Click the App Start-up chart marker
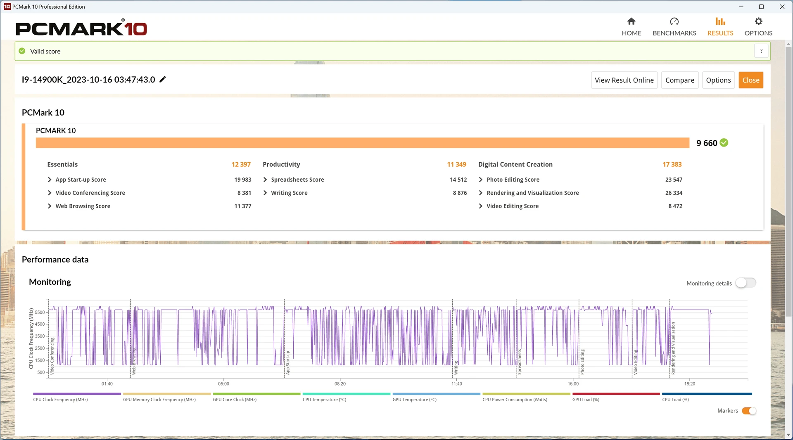 [288, 363]
